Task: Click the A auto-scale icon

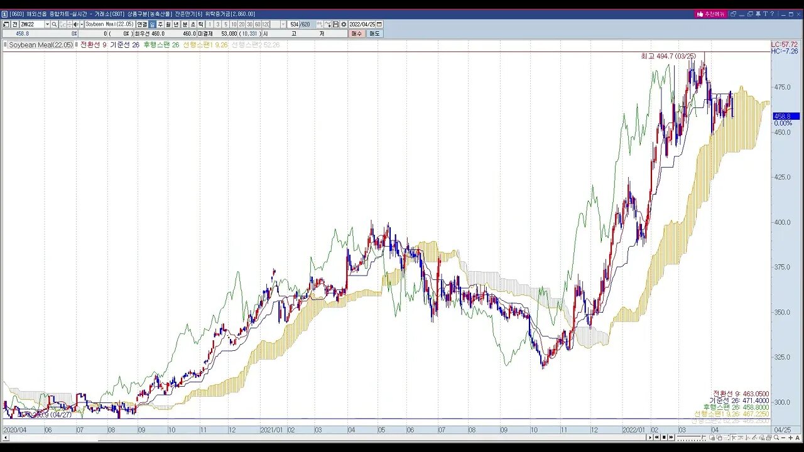Action: [798, 437]
